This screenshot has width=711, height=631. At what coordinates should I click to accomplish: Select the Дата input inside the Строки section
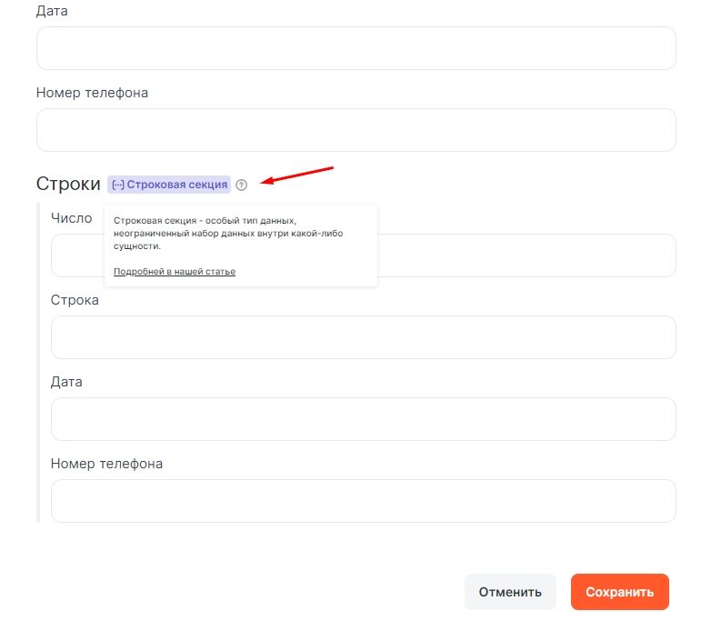pos(363,419)
